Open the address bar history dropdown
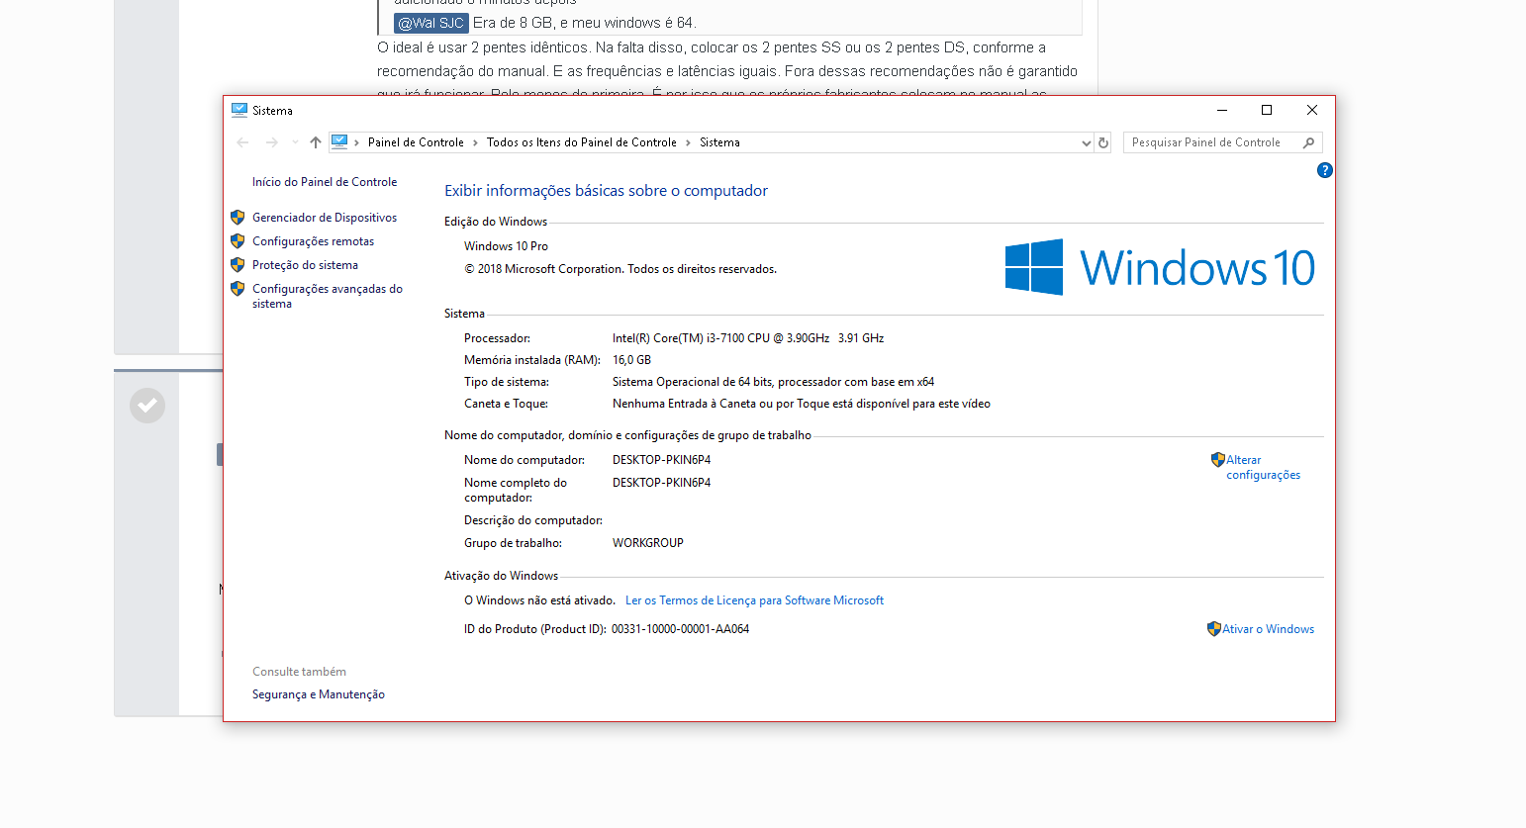The height and width of the screenshot is (828, 1526). [1086, 142]
